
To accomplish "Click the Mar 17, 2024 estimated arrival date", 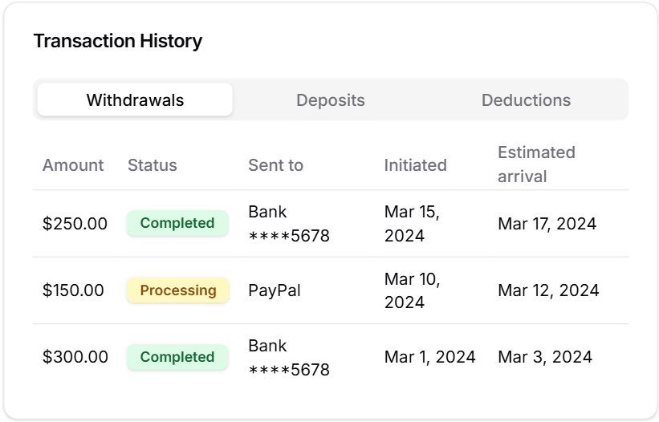I will click(547, 224).
